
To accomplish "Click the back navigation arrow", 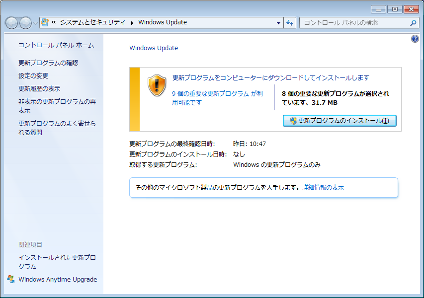I will (11, 23).
